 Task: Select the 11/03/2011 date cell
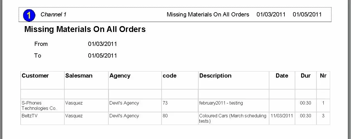[x=282, y=116]
